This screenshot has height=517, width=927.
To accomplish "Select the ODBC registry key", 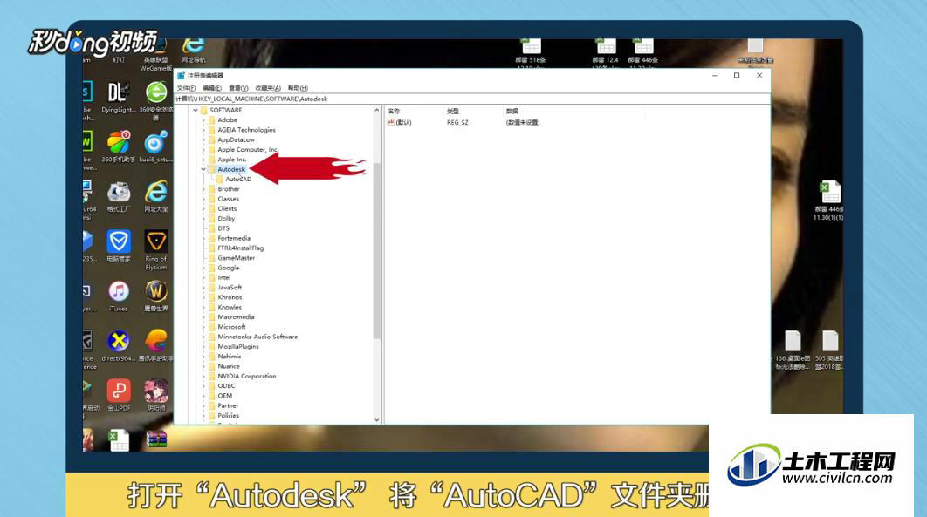I will pos(226,386).
